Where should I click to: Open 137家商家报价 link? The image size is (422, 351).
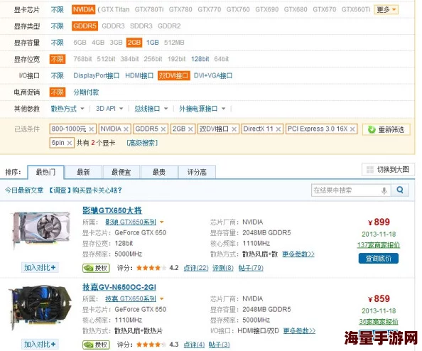coord(379,245)
